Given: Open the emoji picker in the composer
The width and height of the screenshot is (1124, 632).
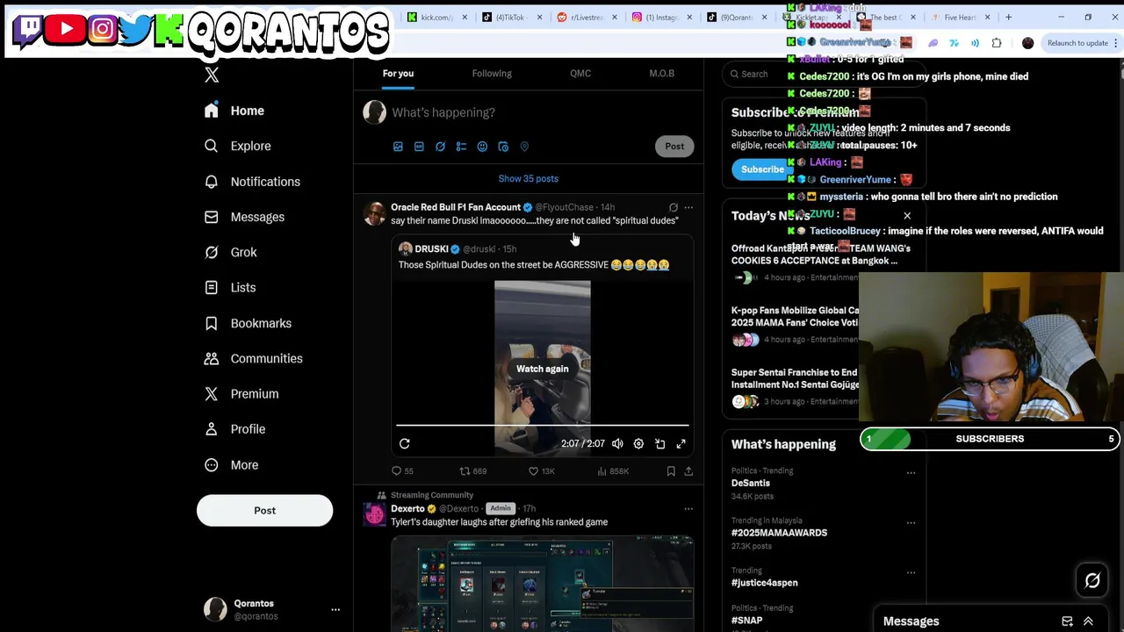Looking at the screenshot, I should click(x=482, y=147).
